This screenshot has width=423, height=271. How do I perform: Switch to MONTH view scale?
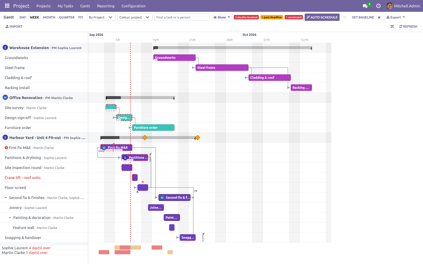49,17
